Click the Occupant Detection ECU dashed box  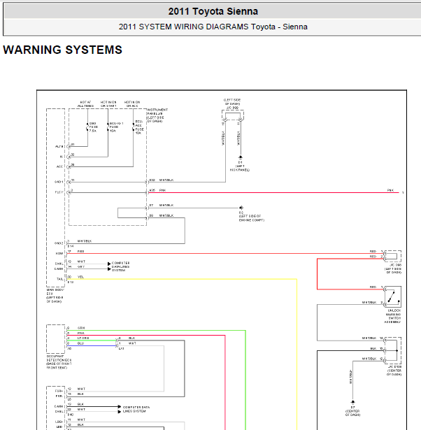56,339
